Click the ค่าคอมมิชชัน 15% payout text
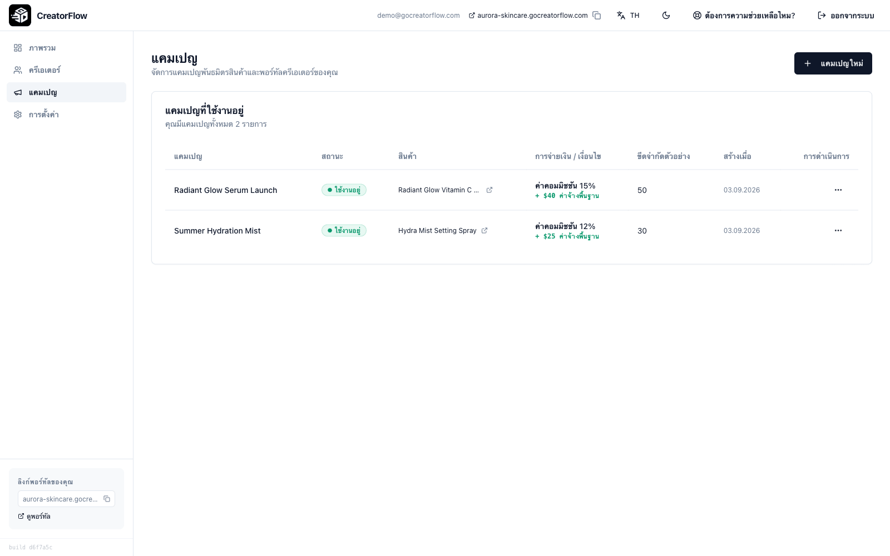Image resolution: width=890 pixels, height=556 pixels. click(565, 186)
